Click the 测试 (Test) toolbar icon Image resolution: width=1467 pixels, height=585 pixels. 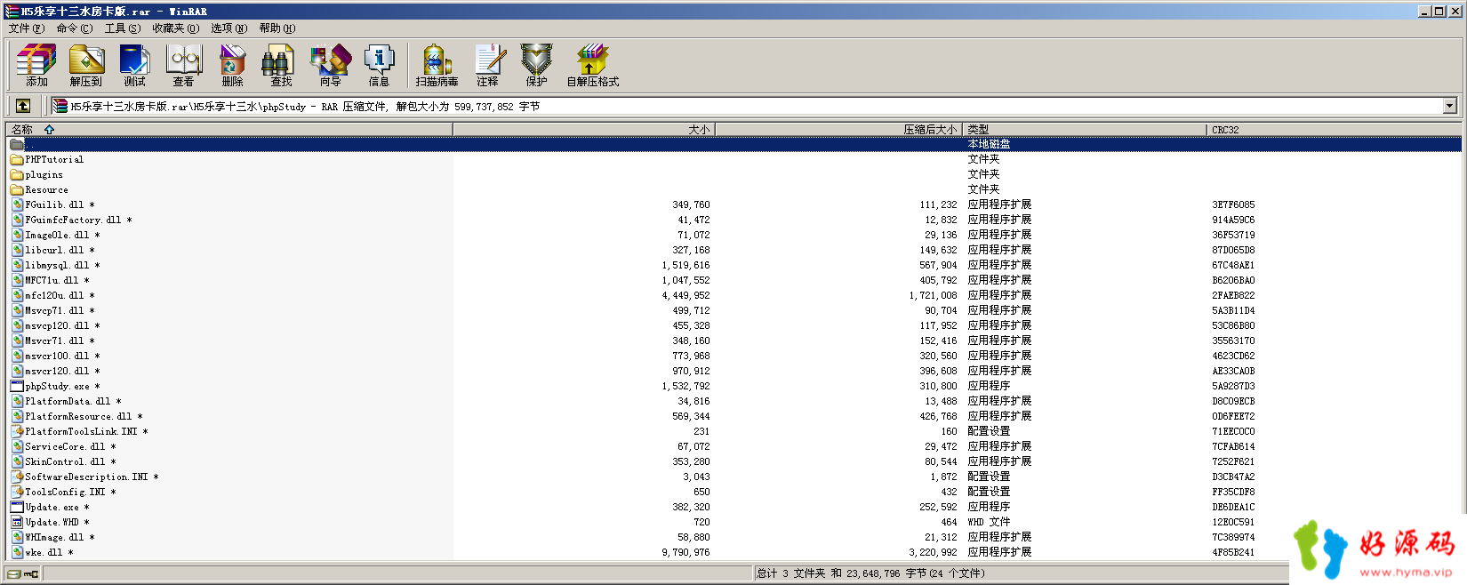tap(134, 65)
